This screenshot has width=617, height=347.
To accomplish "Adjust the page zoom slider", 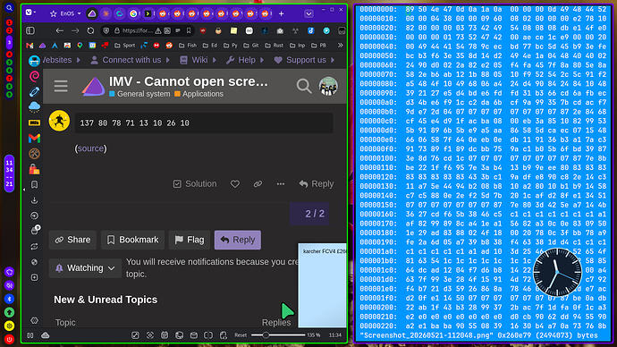I will tap(278, 335).
